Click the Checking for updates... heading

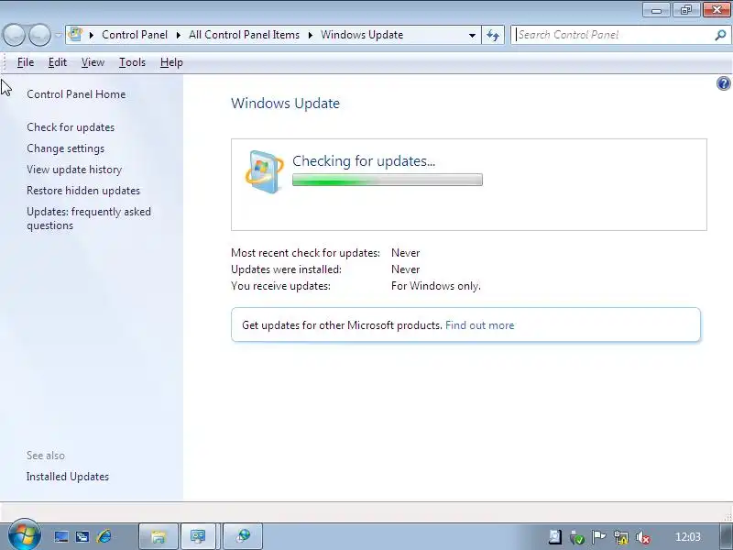364,161
